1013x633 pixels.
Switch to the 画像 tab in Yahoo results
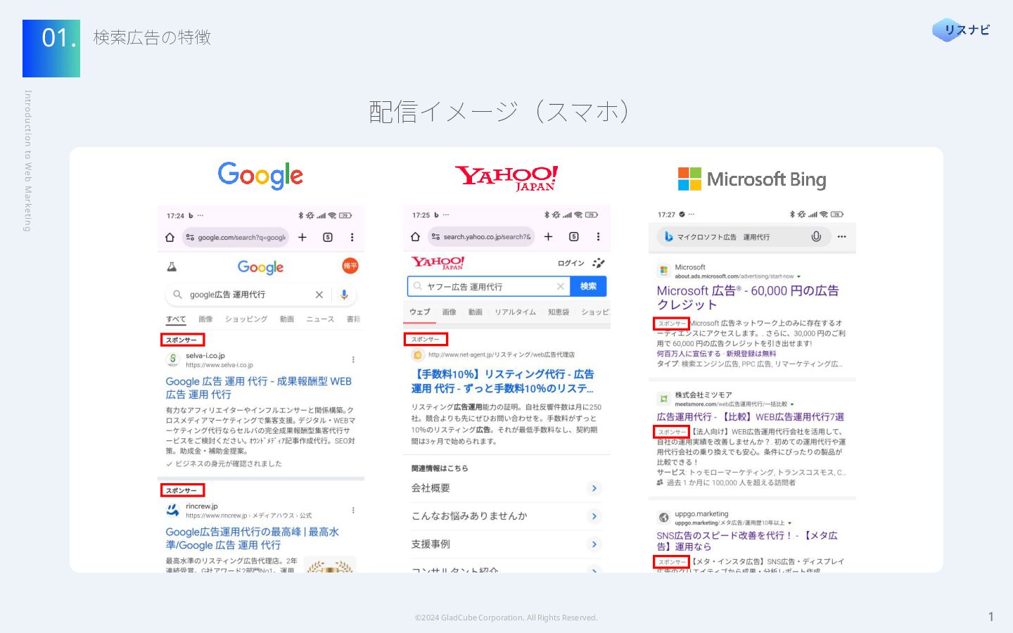click(x=450, y=312)
